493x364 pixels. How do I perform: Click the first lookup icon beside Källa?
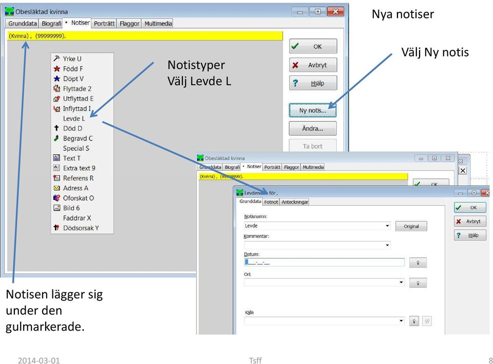pyautogui.click(x=414, y=321)
